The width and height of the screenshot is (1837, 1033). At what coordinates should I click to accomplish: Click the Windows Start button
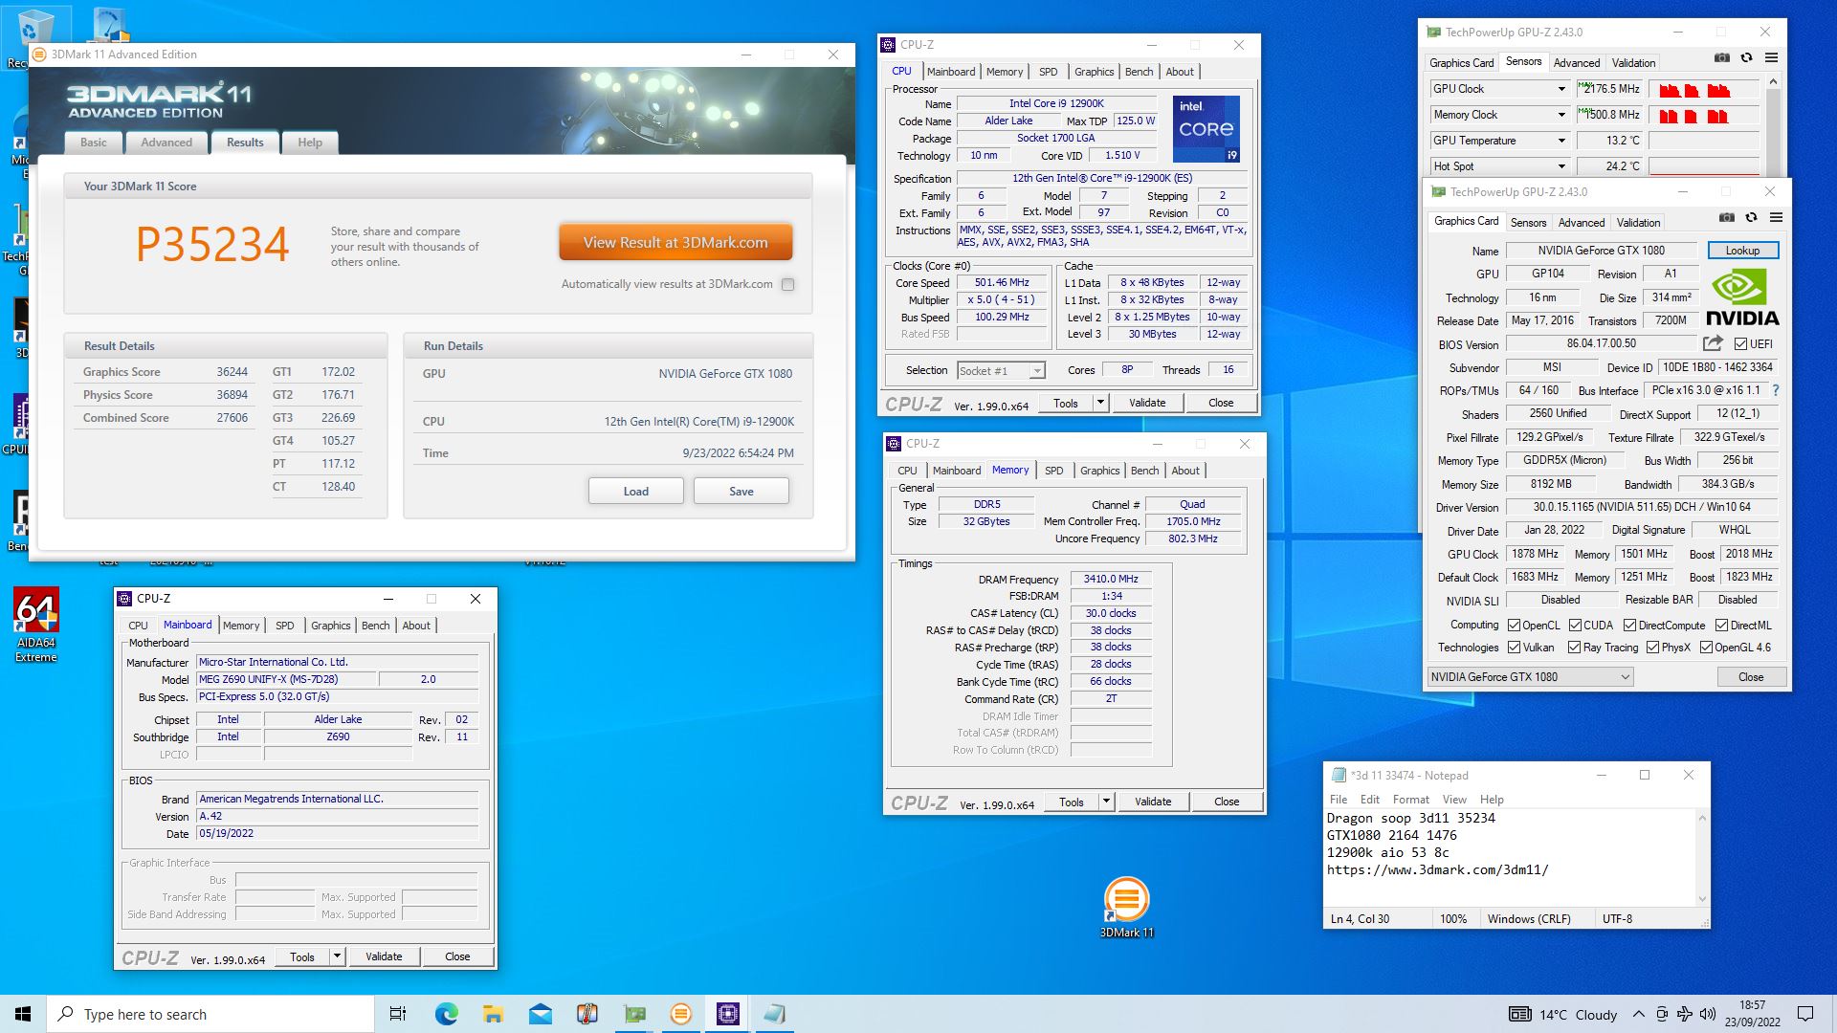pyautogui.click(x=23, y=1014)
